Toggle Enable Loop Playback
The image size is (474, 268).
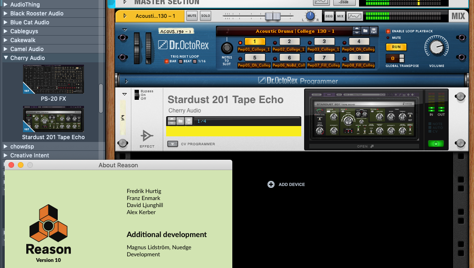click(x=388, y=31)
